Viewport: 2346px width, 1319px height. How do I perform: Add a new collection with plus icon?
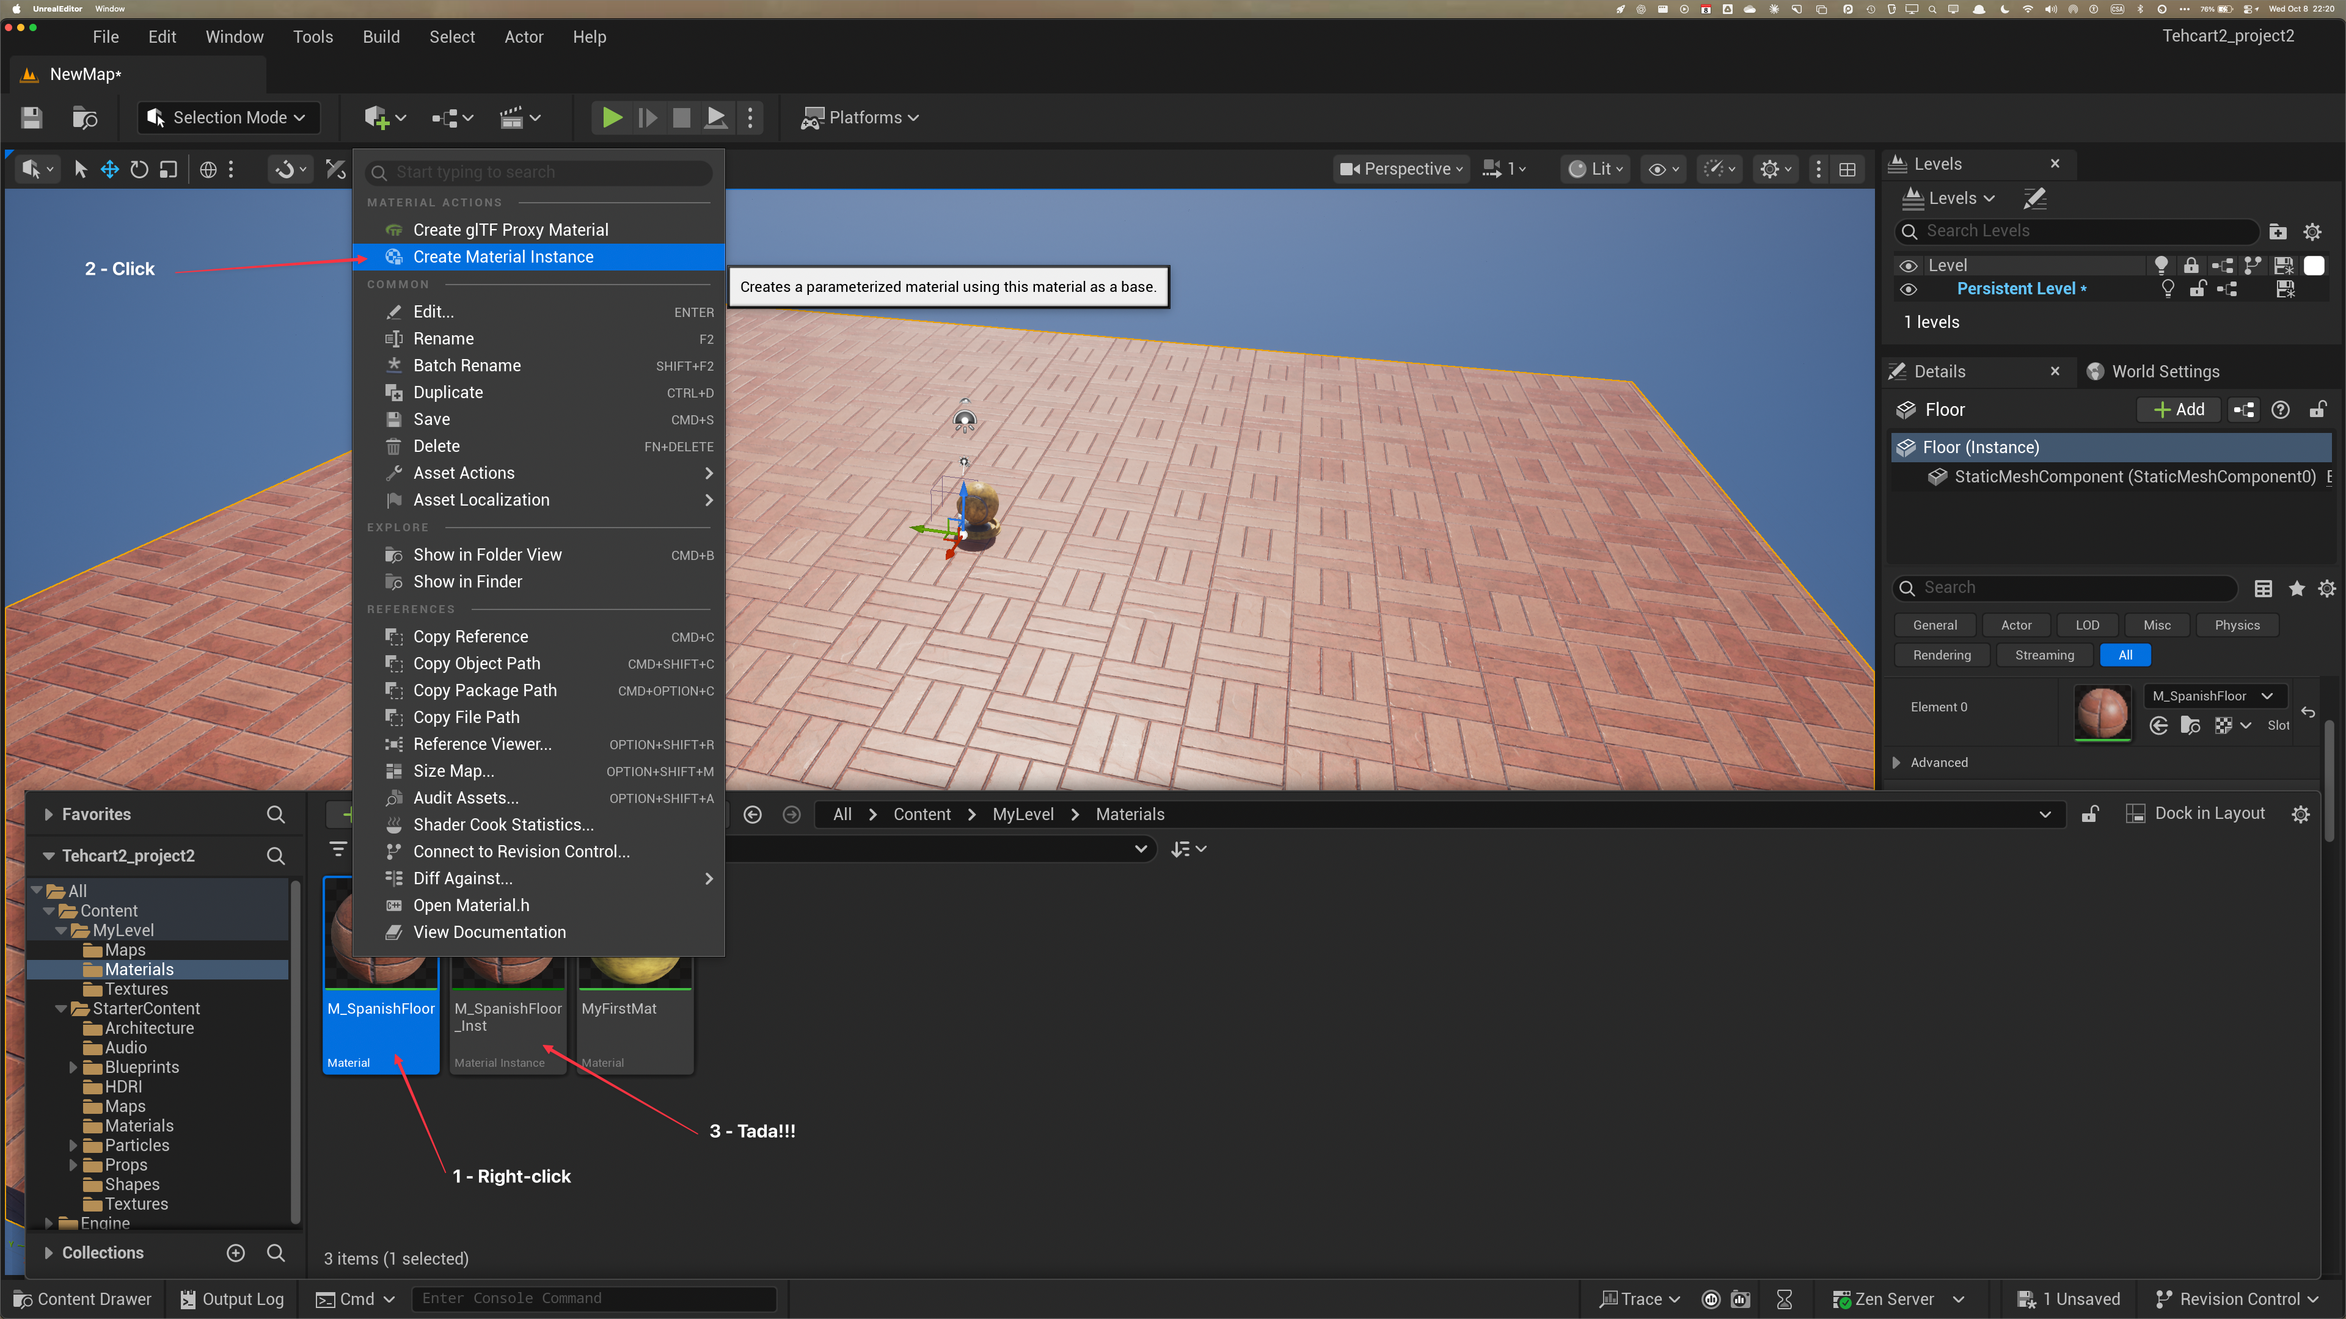tap(236, 1254)
